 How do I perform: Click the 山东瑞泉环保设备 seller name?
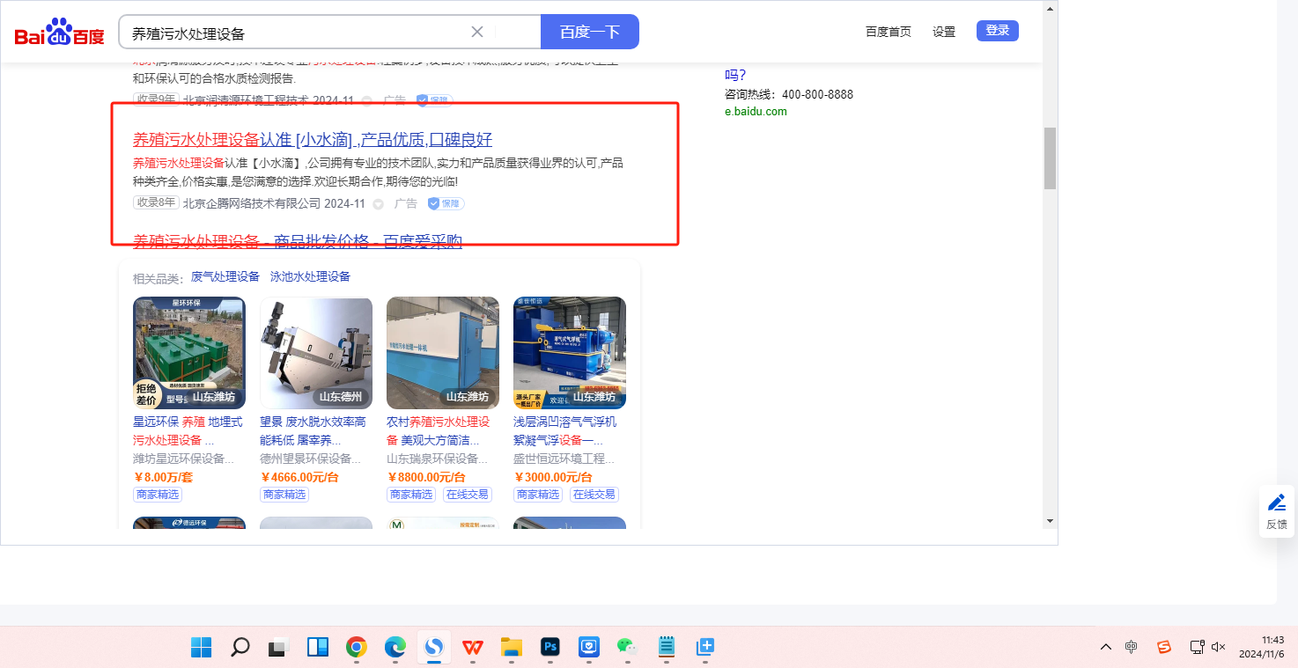click(438, 459)
